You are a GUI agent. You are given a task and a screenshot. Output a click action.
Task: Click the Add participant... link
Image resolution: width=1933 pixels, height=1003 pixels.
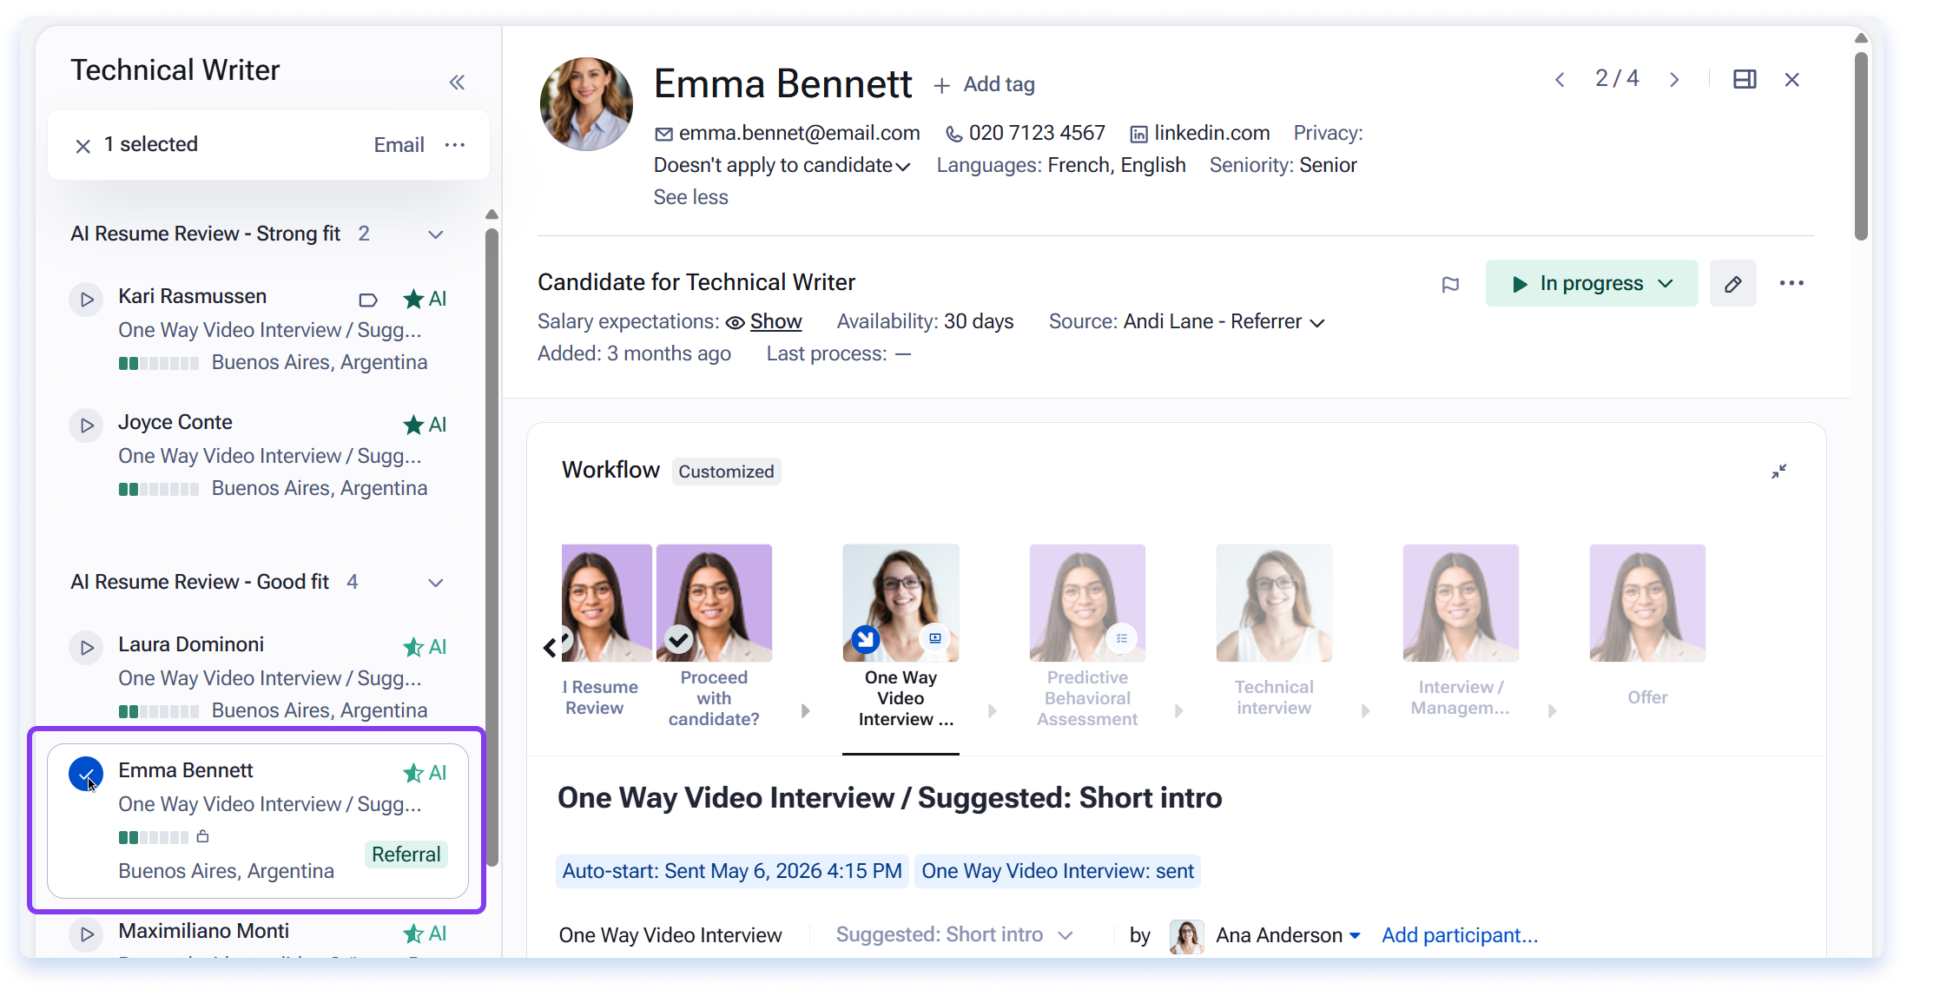(x=1460, y=935)
